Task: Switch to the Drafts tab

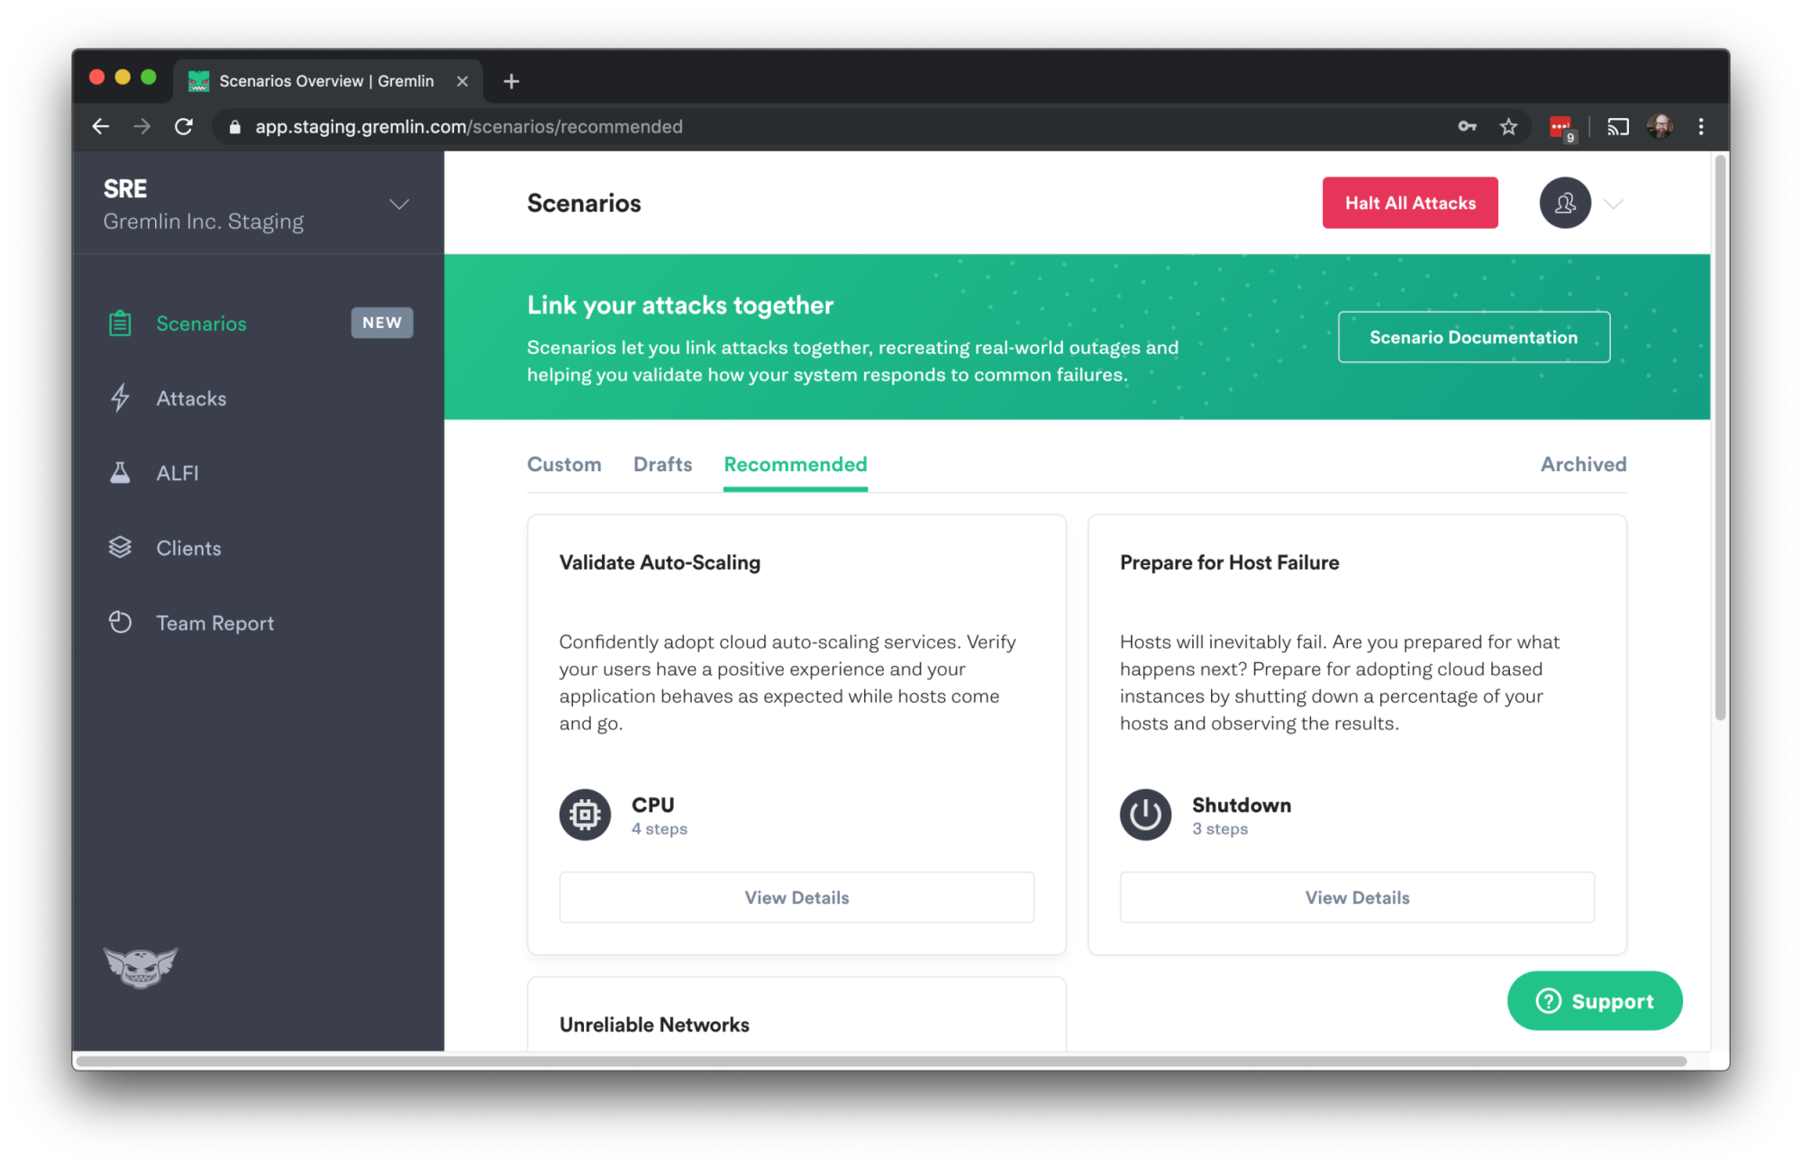Action: click(662, 463)
